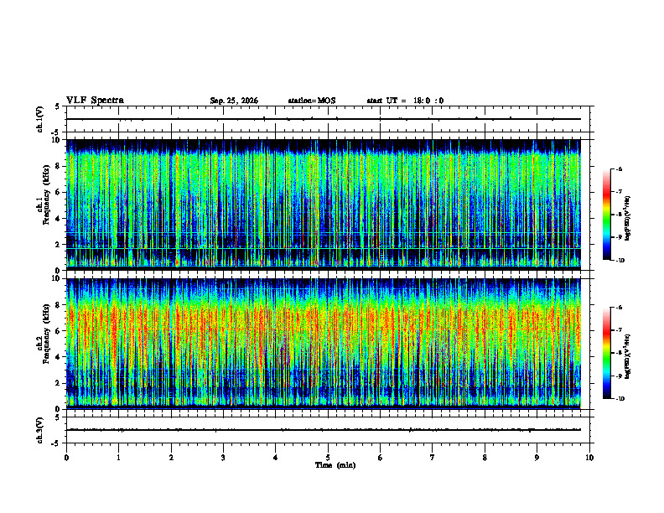The image size is (664, 513).
Task: Click the Sep. 25, 2026 date label
Action: [x=234, y=101]
